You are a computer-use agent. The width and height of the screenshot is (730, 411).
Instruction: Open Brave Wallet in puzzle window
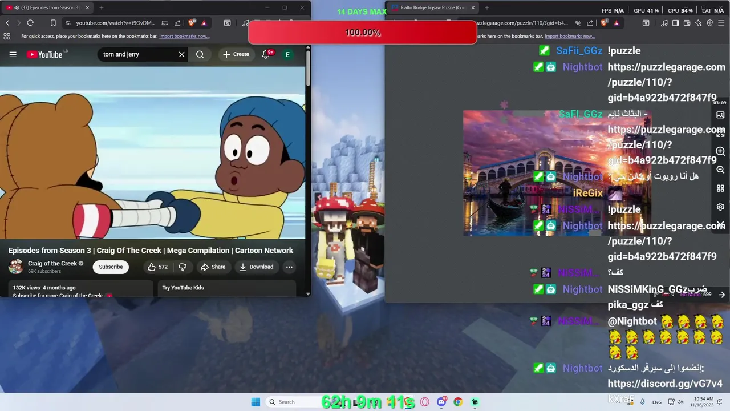pyautogui.click(x=687, y=23)
